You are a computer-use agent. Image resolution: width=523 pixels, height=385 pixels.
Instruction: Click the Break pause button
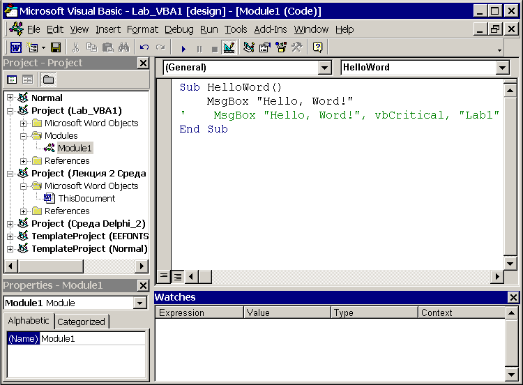tap(199, 49)
